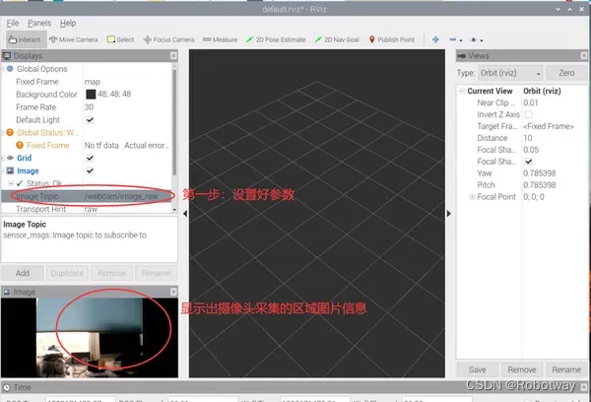Viewport: 591px width, 402px height.
Task: Click the Zero button in Views
Action: coord(566,73)
